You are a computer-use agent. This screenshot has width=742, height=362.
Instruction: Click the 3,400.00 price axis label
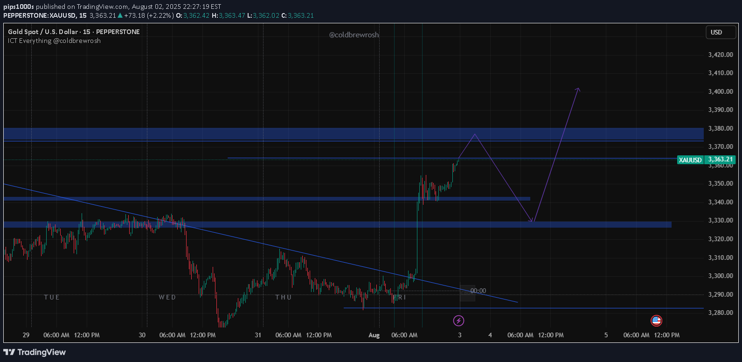(721, 91)
